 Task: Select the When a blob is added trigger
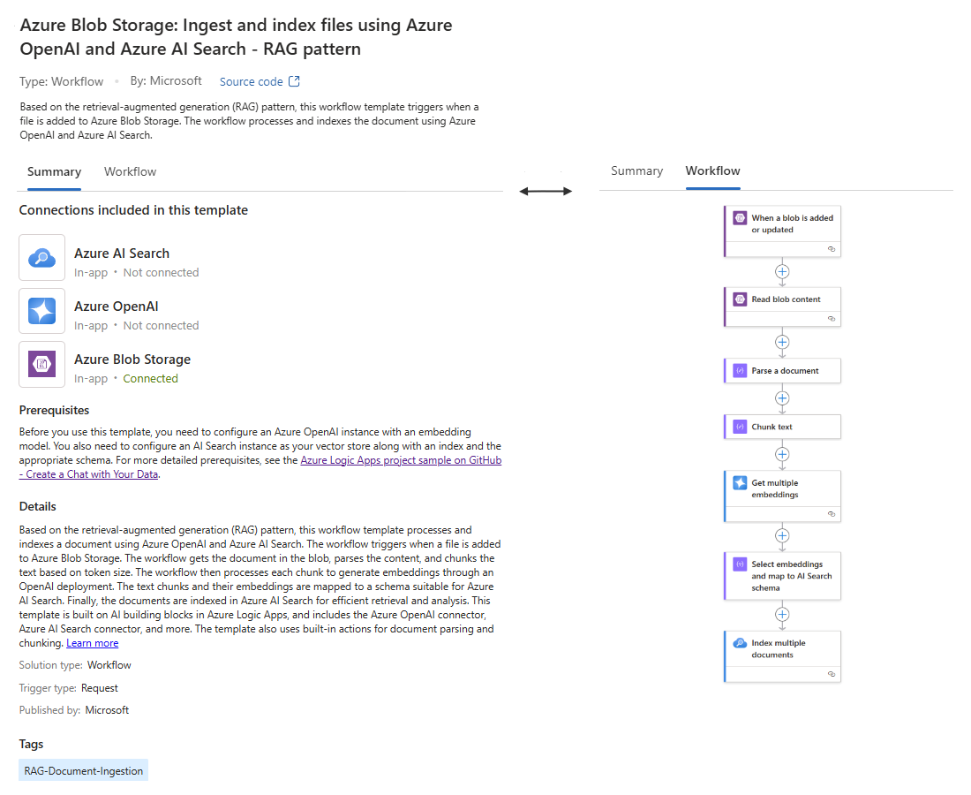tap(782, 231)
